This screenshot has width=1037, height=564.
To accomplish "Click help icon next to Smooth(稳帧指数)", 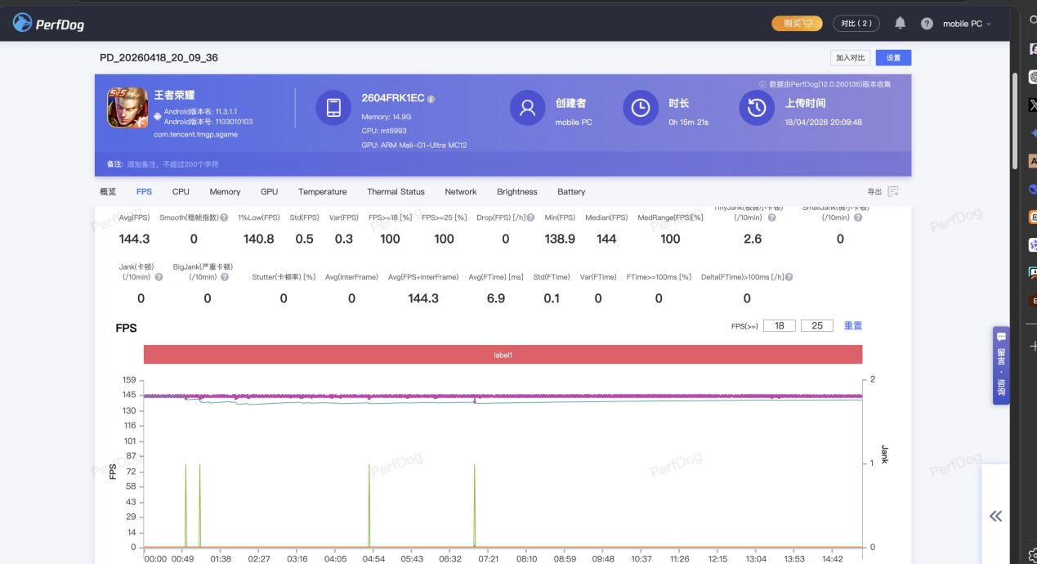I will pos(224,217).
